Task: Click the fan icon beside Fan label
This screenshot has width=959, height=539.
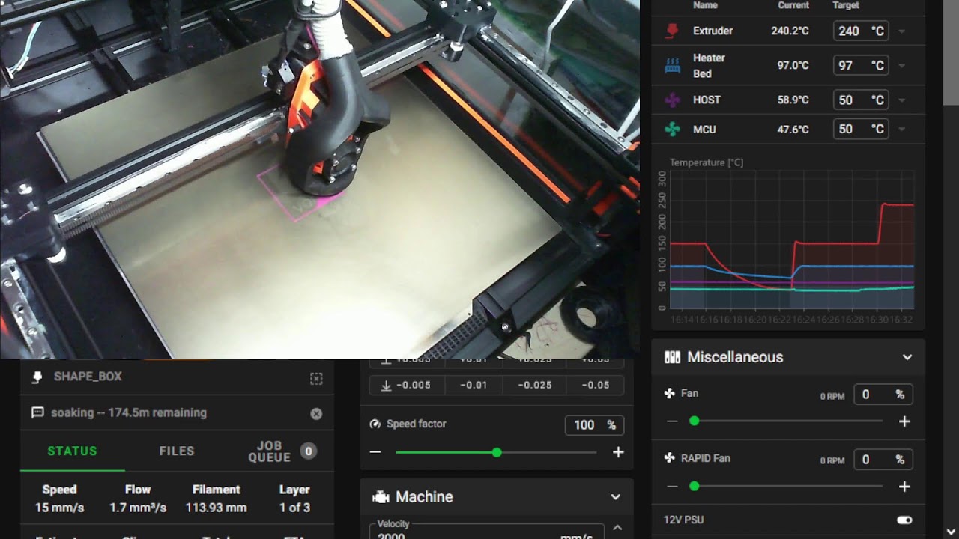Action: point(670,393)
